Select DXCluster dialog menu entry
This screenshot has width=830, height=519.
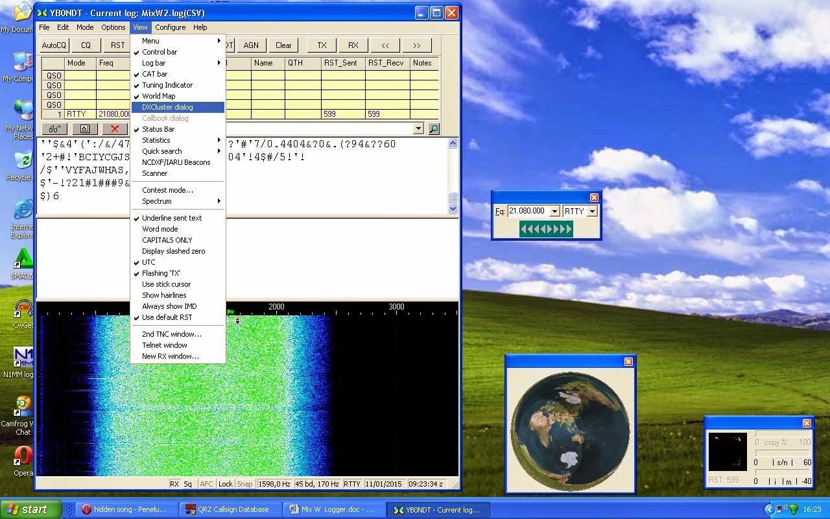167,107
